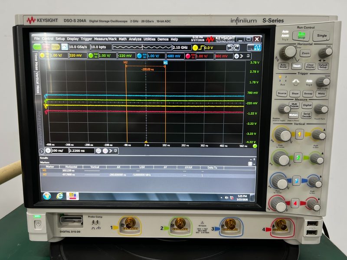The width and height of the screenshot is (347, 260).
Task: Open the Demos menu
Action: pyautogui.click(x=163, y=39)
